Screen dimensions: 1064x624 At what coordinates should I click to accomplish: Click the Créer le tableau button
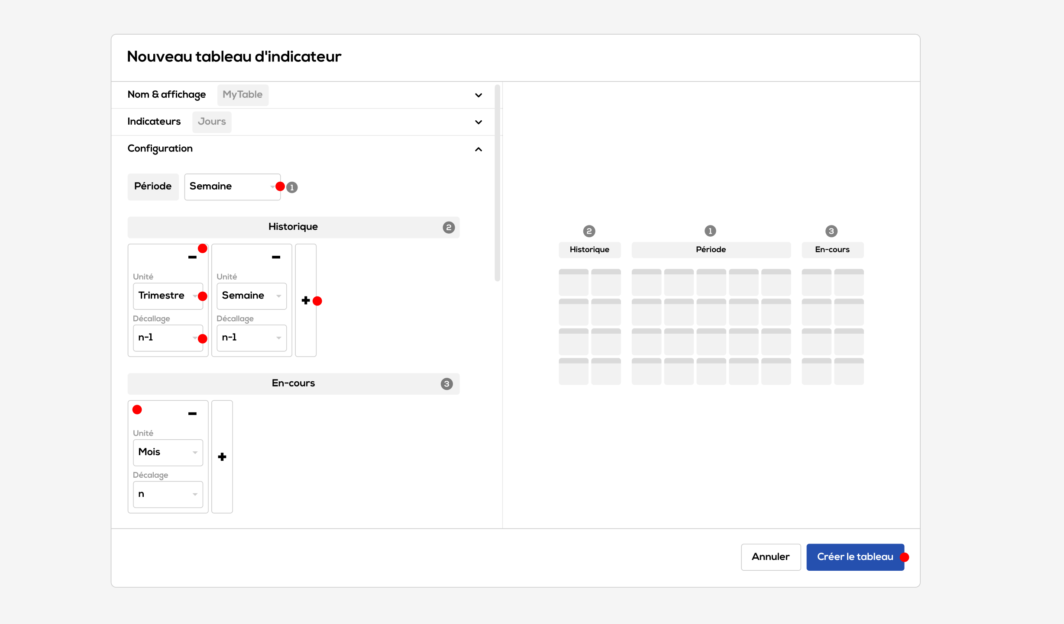coord(855,557)
